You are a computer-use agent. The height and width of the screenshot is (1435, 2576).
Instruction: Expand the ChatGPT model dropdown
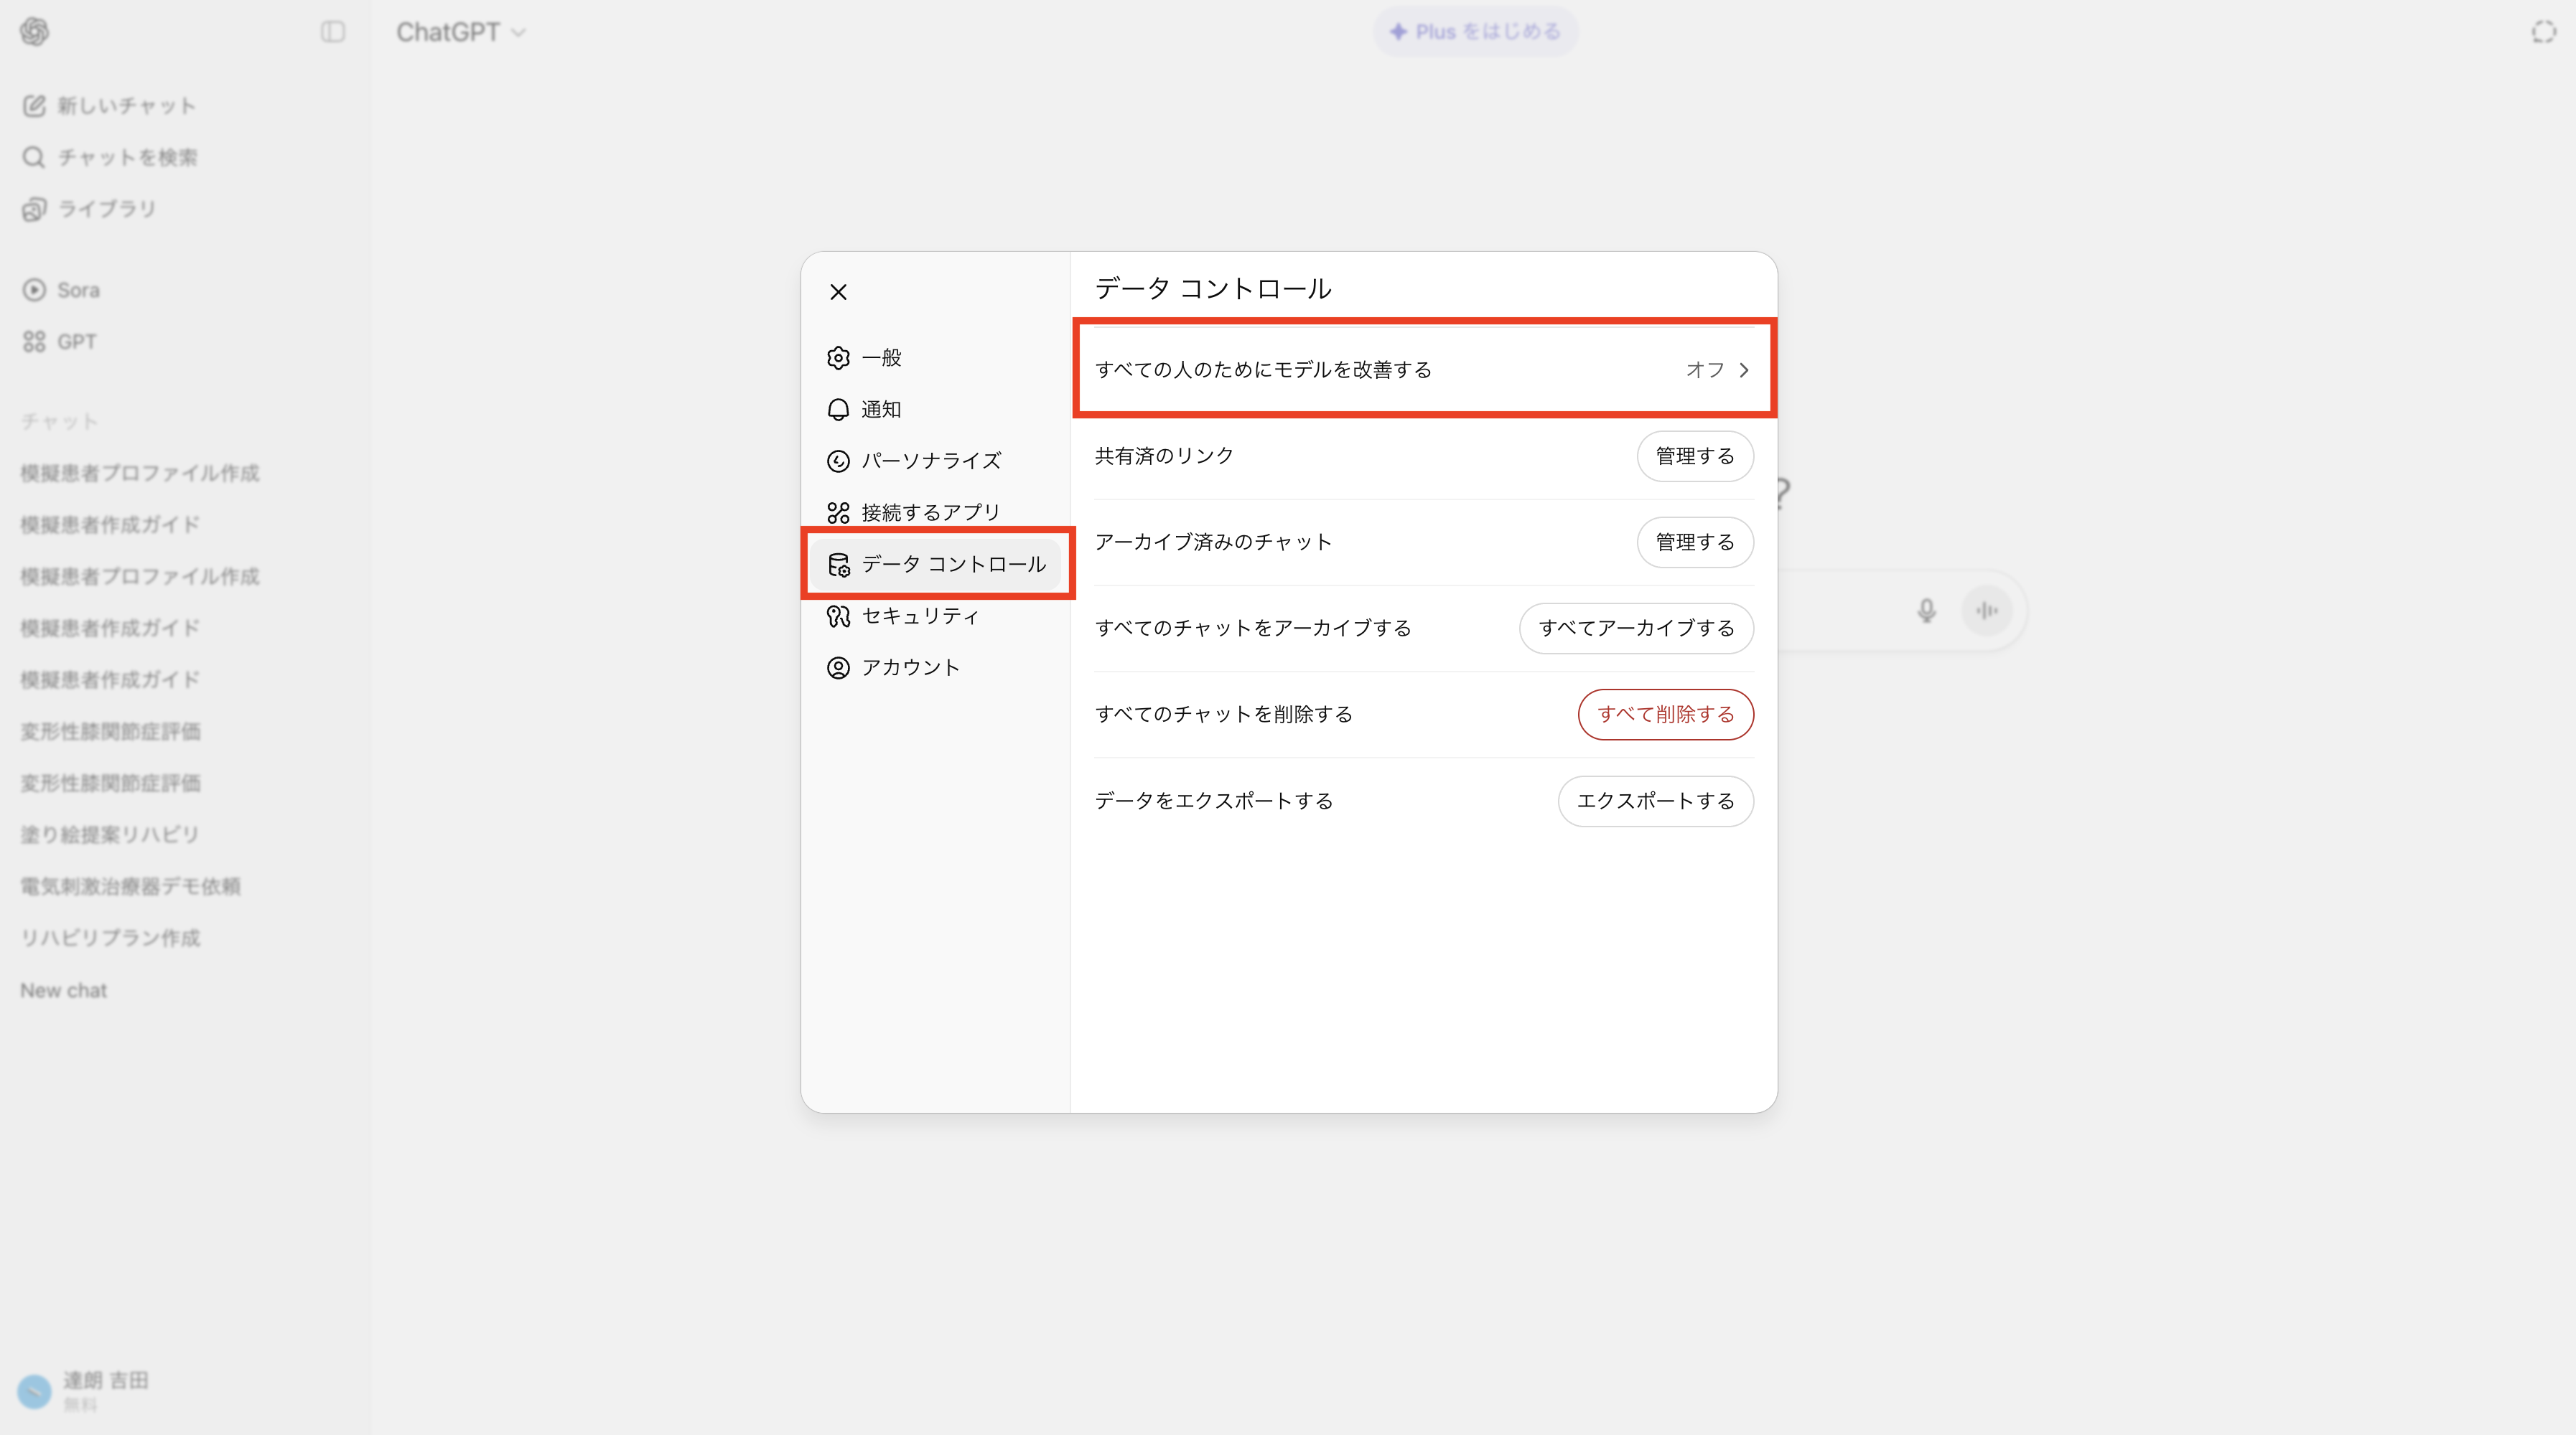click(460, 32)
